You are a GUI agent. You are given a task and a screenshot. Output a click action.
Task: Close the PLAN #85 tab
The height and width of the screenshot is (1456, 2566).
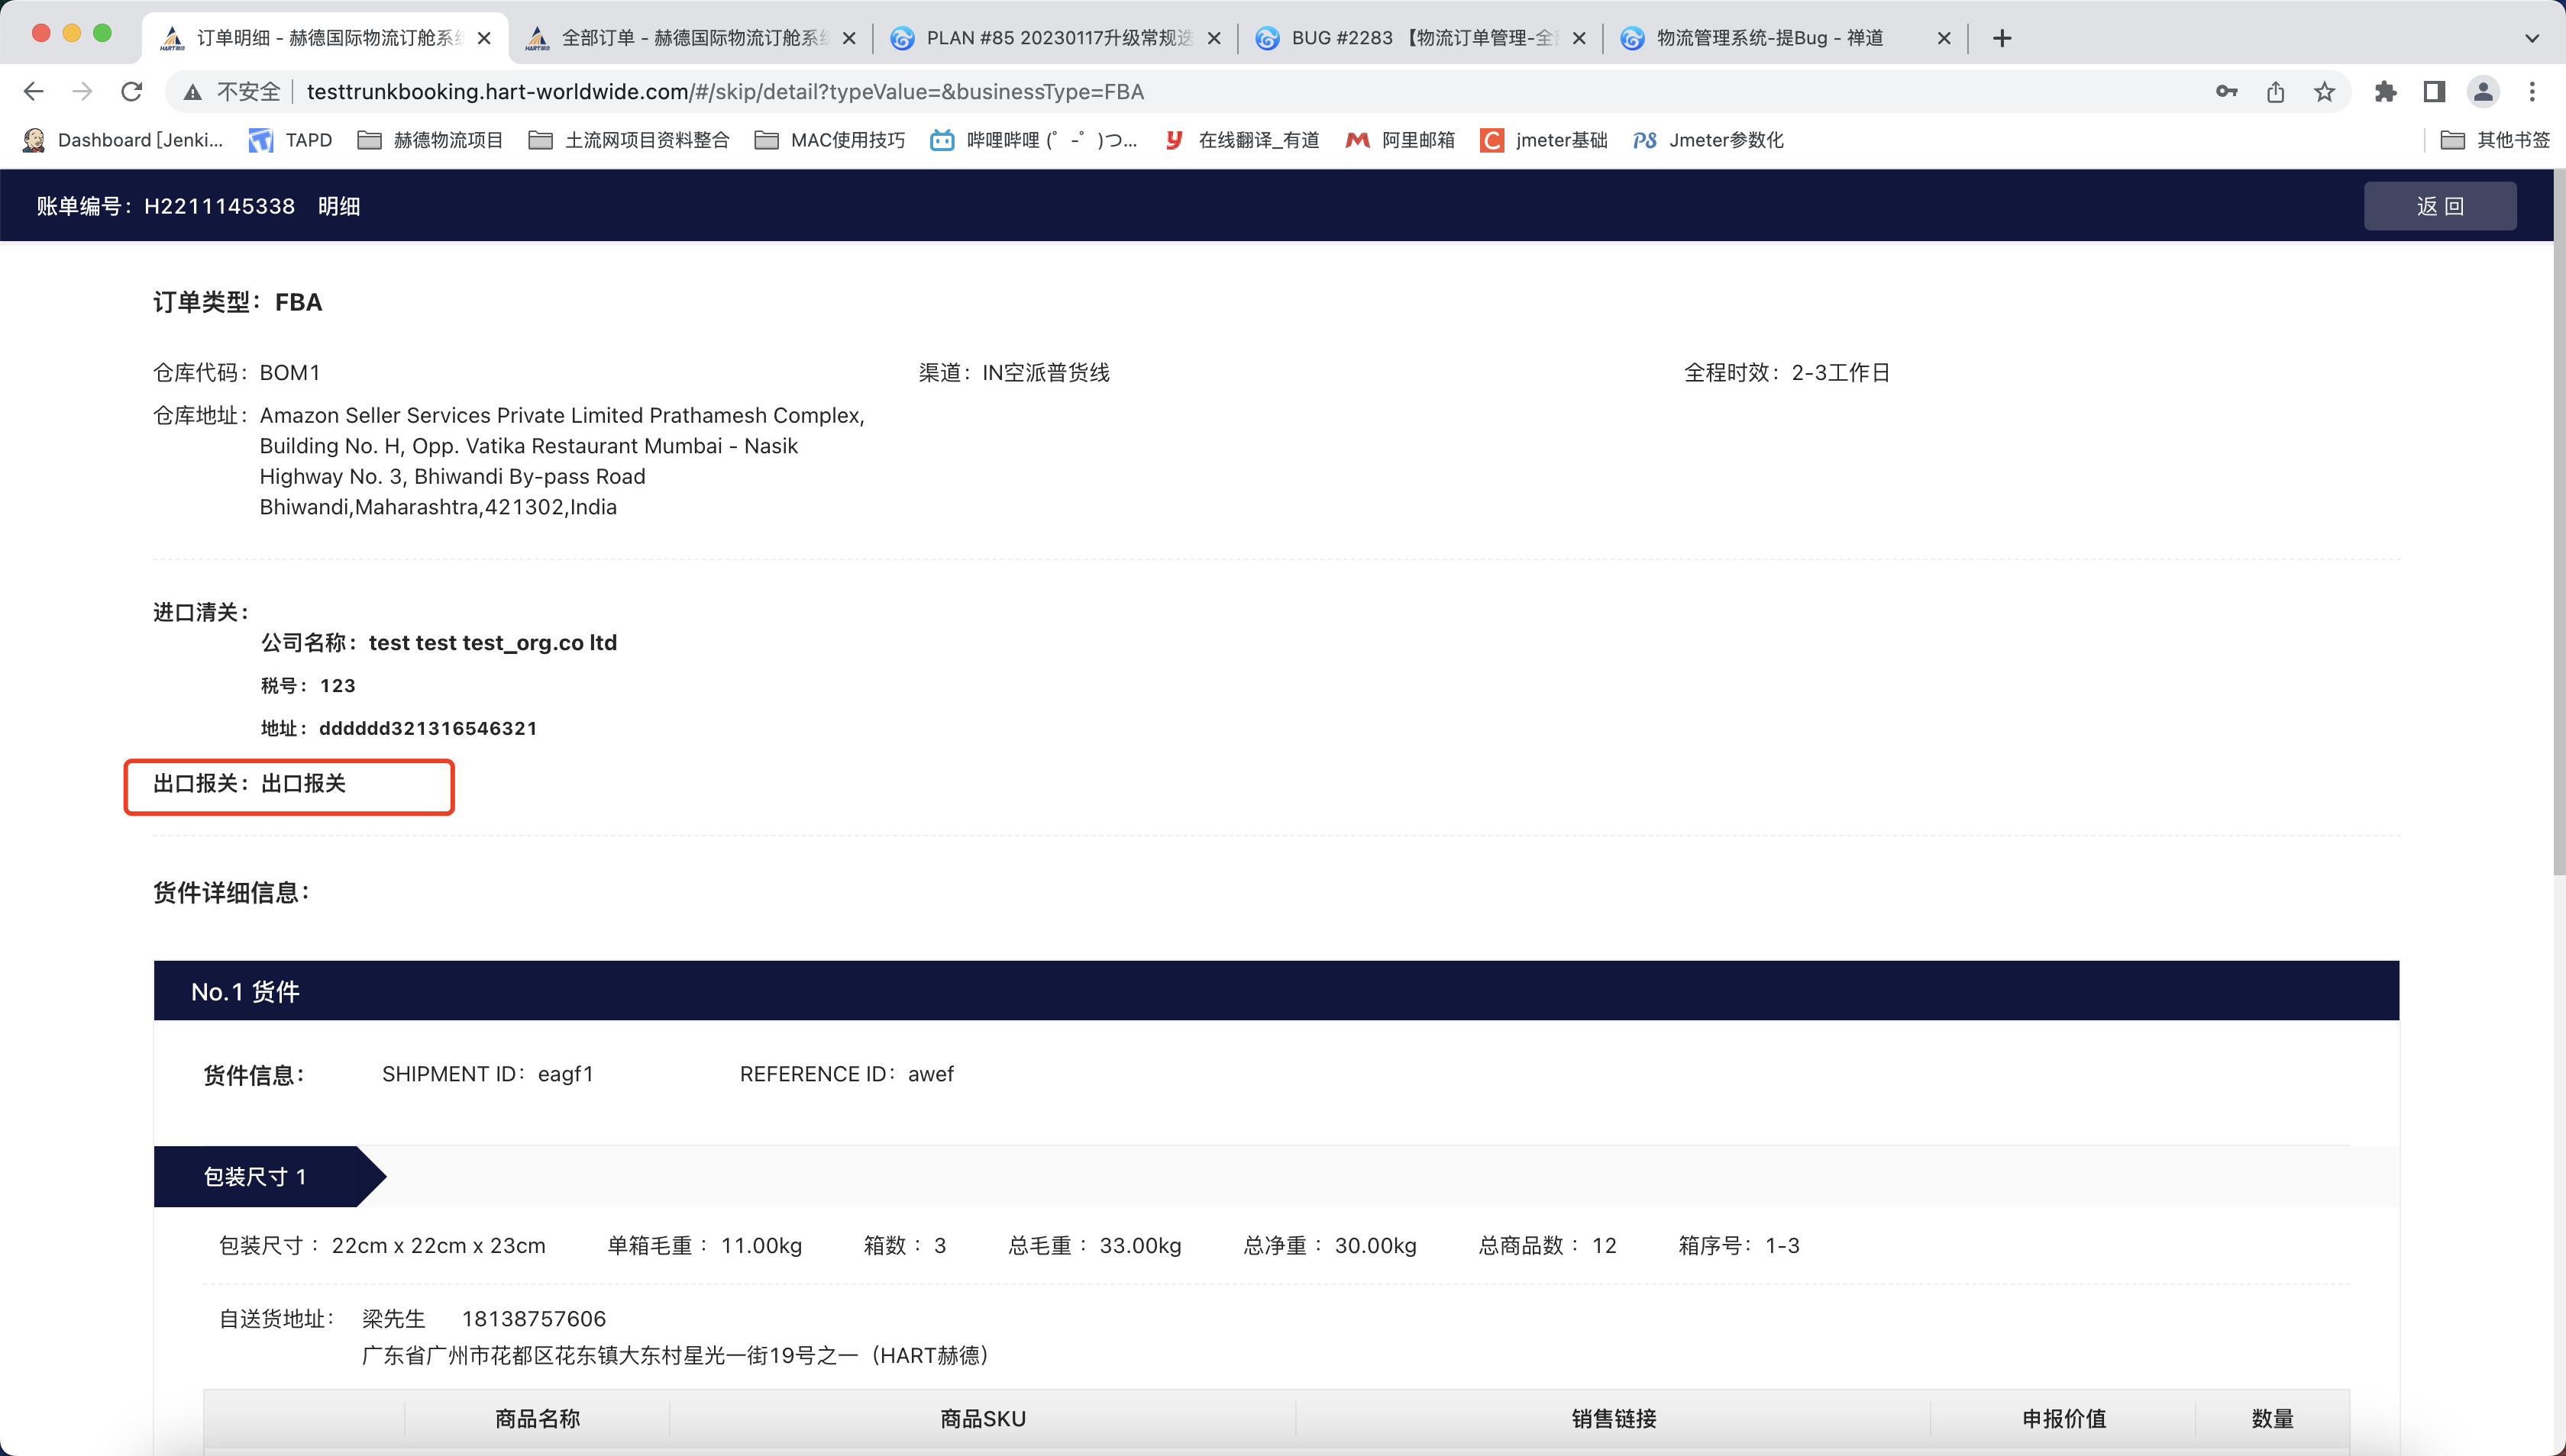point(1214,38)
